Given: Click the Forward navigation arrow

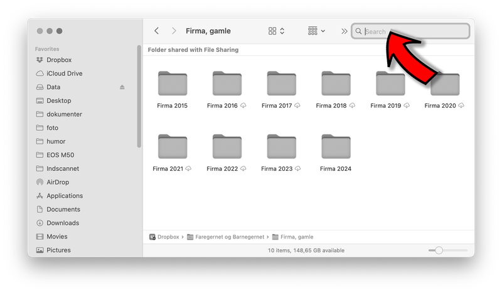Looking at the screenshot, I should (174, 31).
